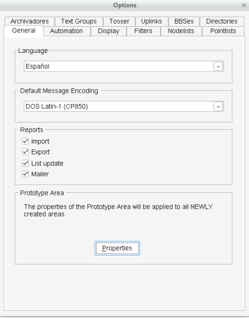Expand the Language dropdown arrow
Image resolution: width=249 pixels, height=318 pixels.
pos(218,67)
